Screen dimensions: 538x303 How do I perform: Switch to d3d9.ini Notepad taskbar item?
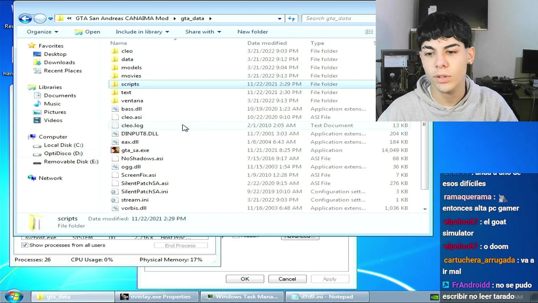tap(327, 297)
